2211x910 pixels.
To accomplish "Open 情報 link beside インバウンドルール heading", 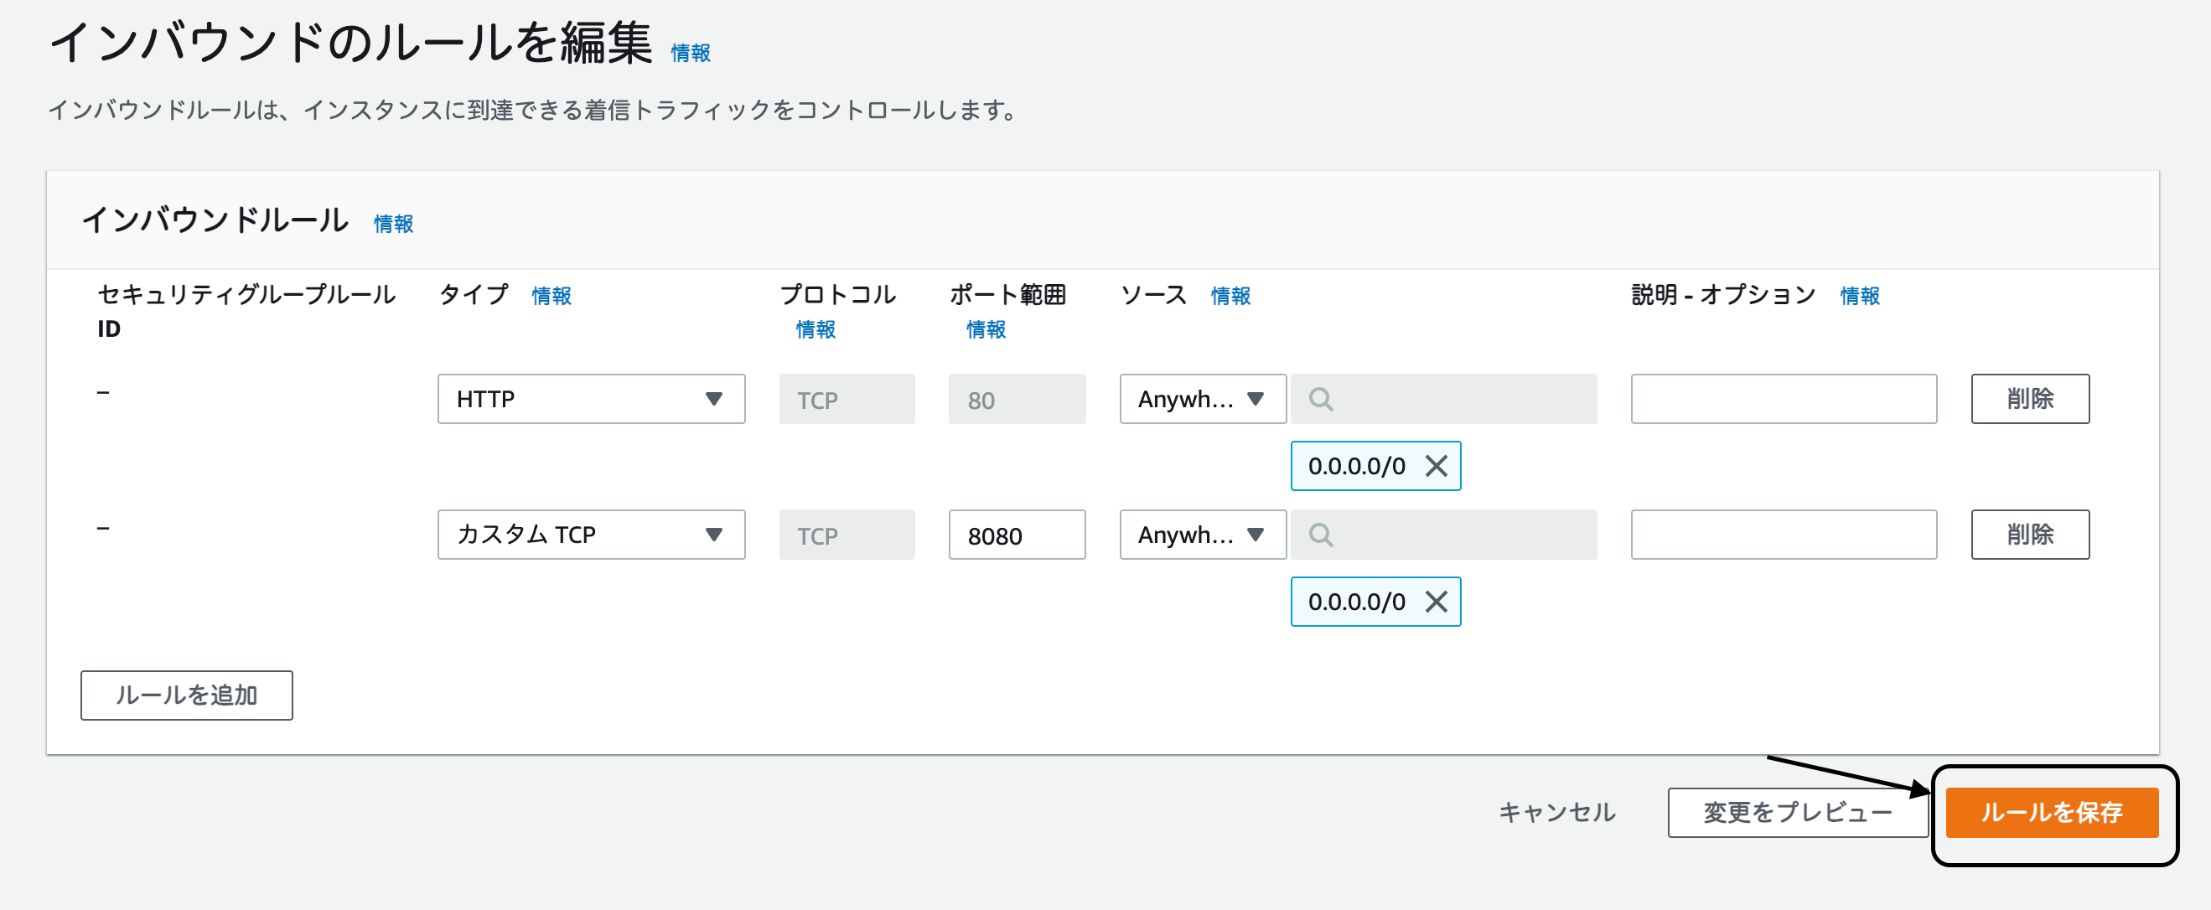I will 393,224.
